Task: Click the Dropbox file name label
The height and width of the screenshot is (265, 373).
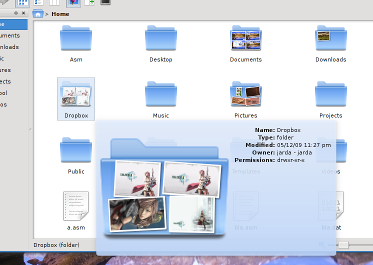Action: (x=76, y=115)
